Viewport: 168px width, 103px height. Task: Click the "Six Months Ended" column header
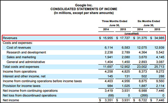pos(148,21)
